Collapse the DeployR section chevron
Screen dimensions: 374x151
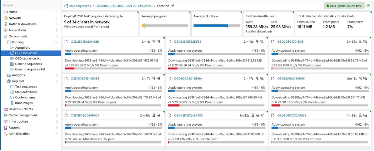(x=56, y=81)
